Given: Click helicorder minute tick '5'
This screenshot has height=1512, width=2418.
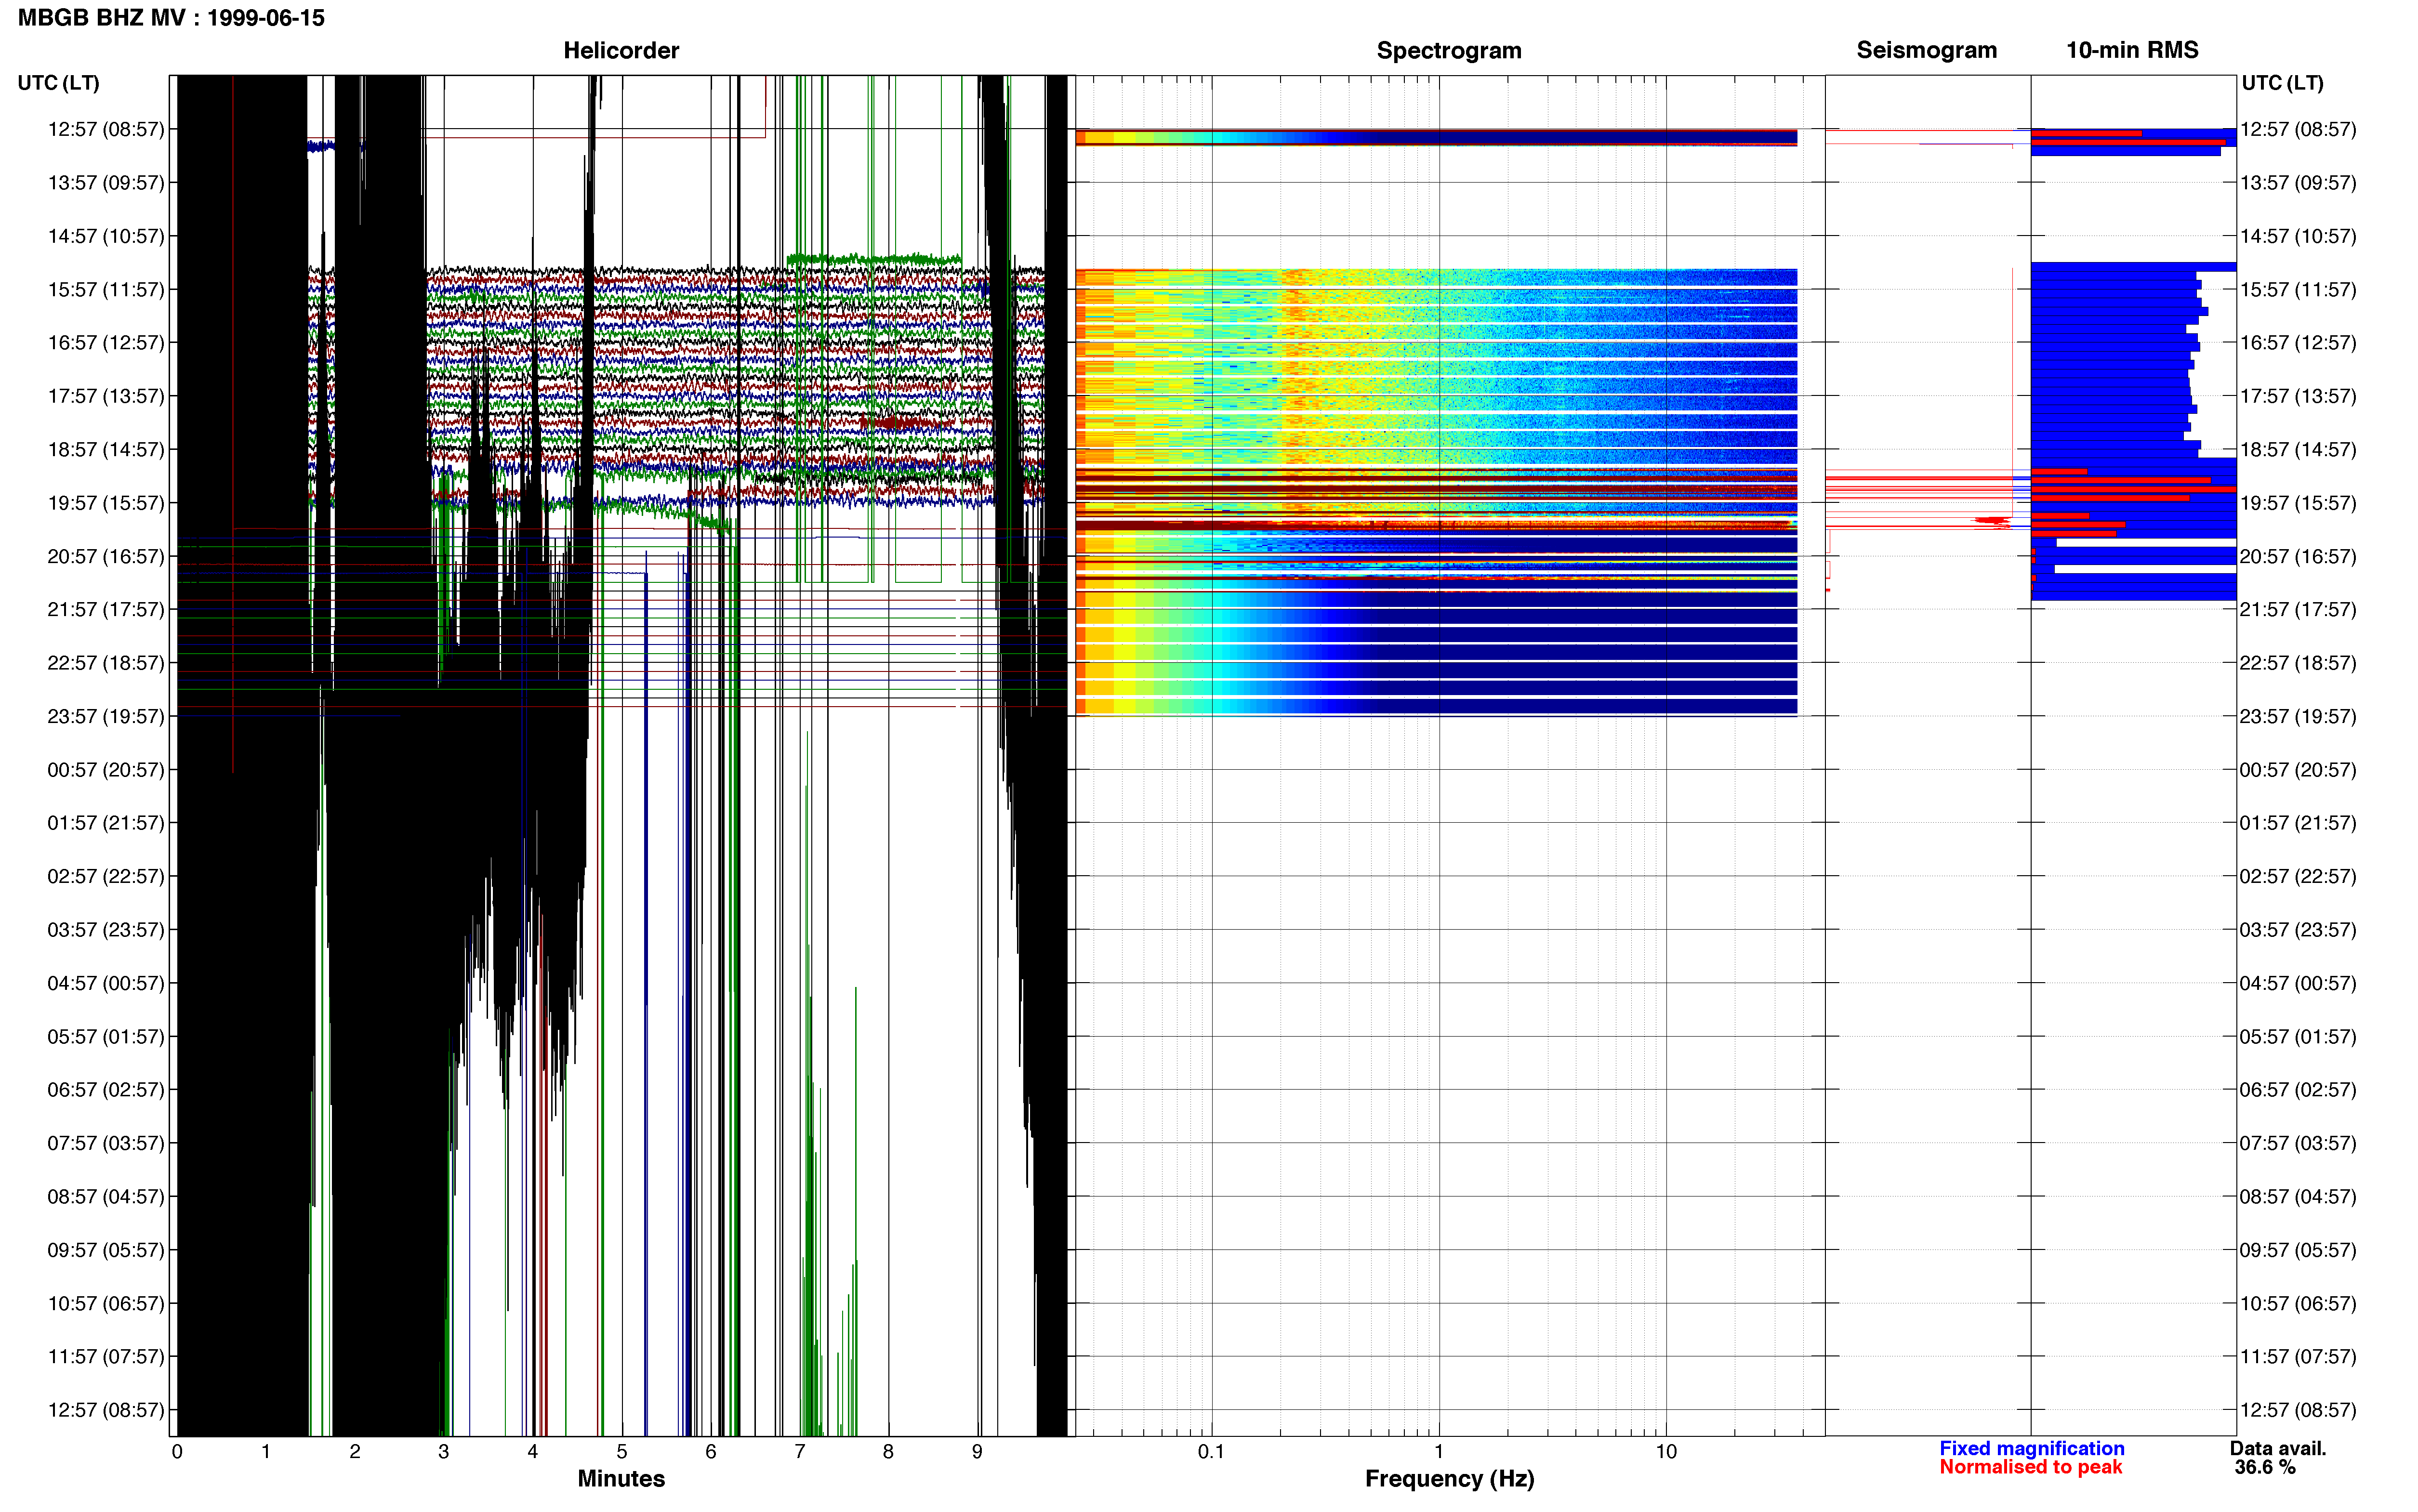Looking at the screenshot, I should [x=622, y=1451].
